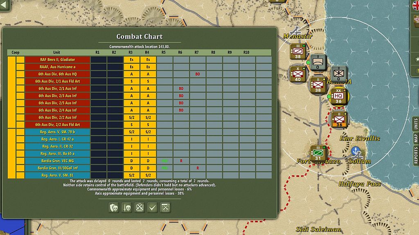Screen dimensions: 419x235
Task: Select the XX HQ unit counter with strength 36
Action: pos(338,96)
